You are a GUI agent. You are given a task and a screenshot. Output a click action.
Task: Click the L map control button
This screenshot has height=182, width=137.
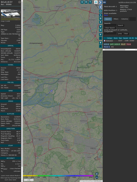pos(100,15)
